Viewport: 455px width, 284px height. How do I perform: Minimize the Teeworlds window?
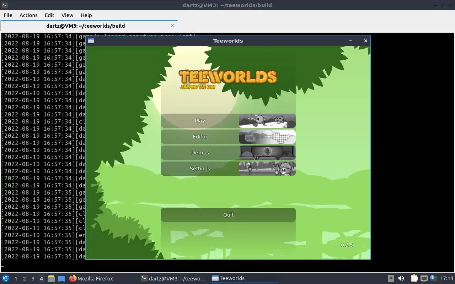point(351,41)
